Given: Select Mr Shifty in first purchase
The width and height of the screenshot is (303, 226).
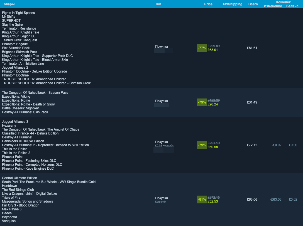Looking at the screenshot, I should 9,17.
